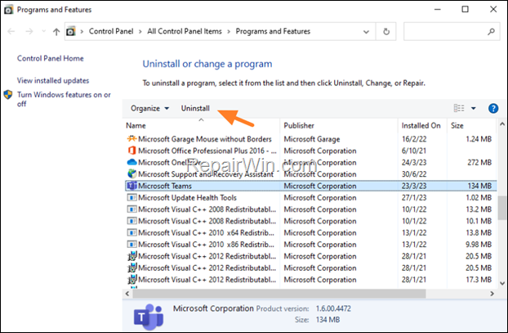Select the Microsoft Office Professional Plus icon
The image size is (508, 333).
pos(131,151)
